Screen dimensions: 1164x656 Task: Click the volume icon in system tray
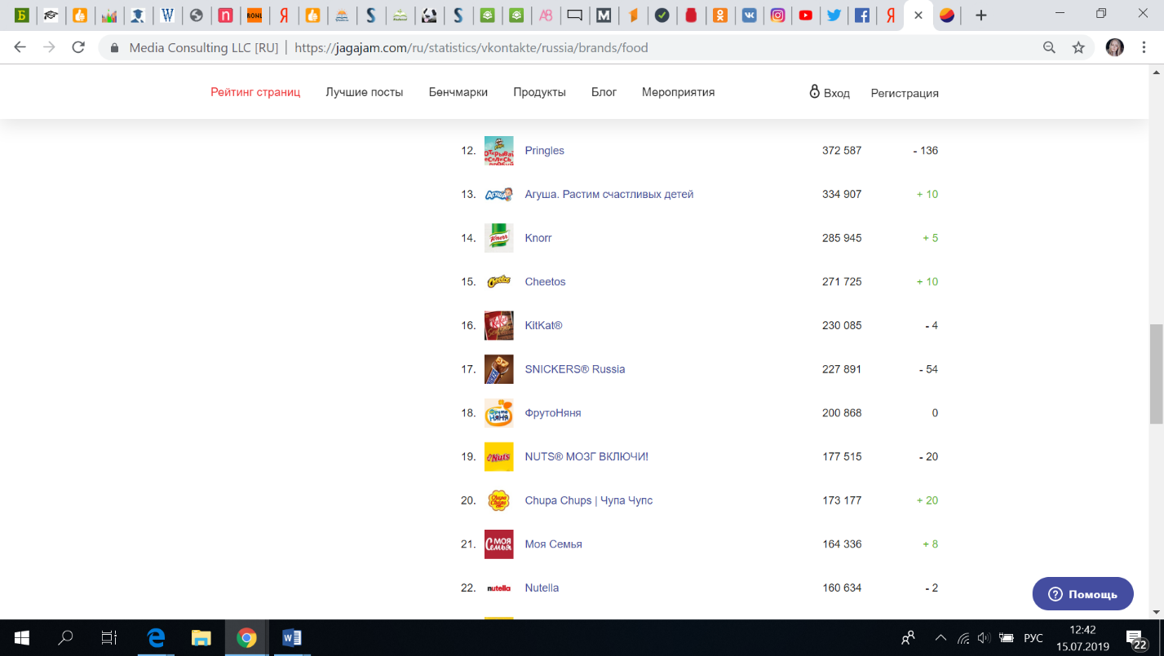[x=985, y=638]
